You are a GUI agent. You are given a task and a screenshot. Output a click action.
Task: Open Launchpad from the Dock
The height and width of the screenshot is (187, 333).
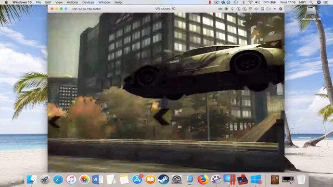[x=45, y=179]
